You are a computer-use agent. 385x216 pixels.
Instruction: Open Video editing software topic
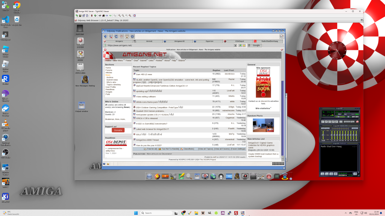click(x=146, y=97)
